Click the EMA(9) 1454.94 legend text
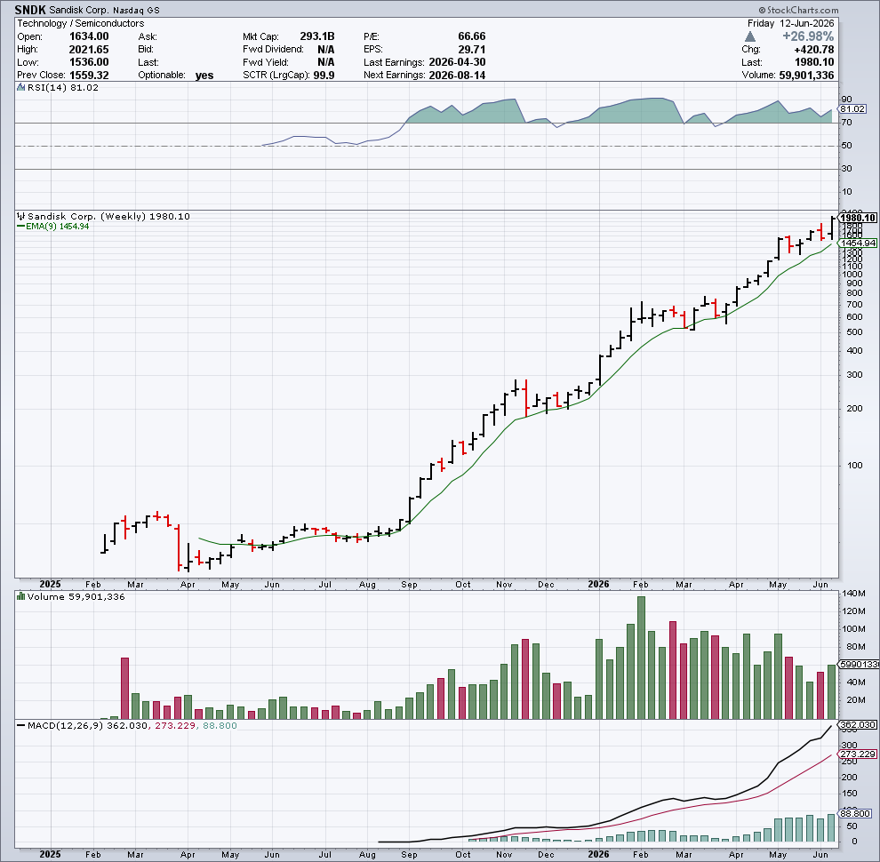 click(x=57, y=227)
